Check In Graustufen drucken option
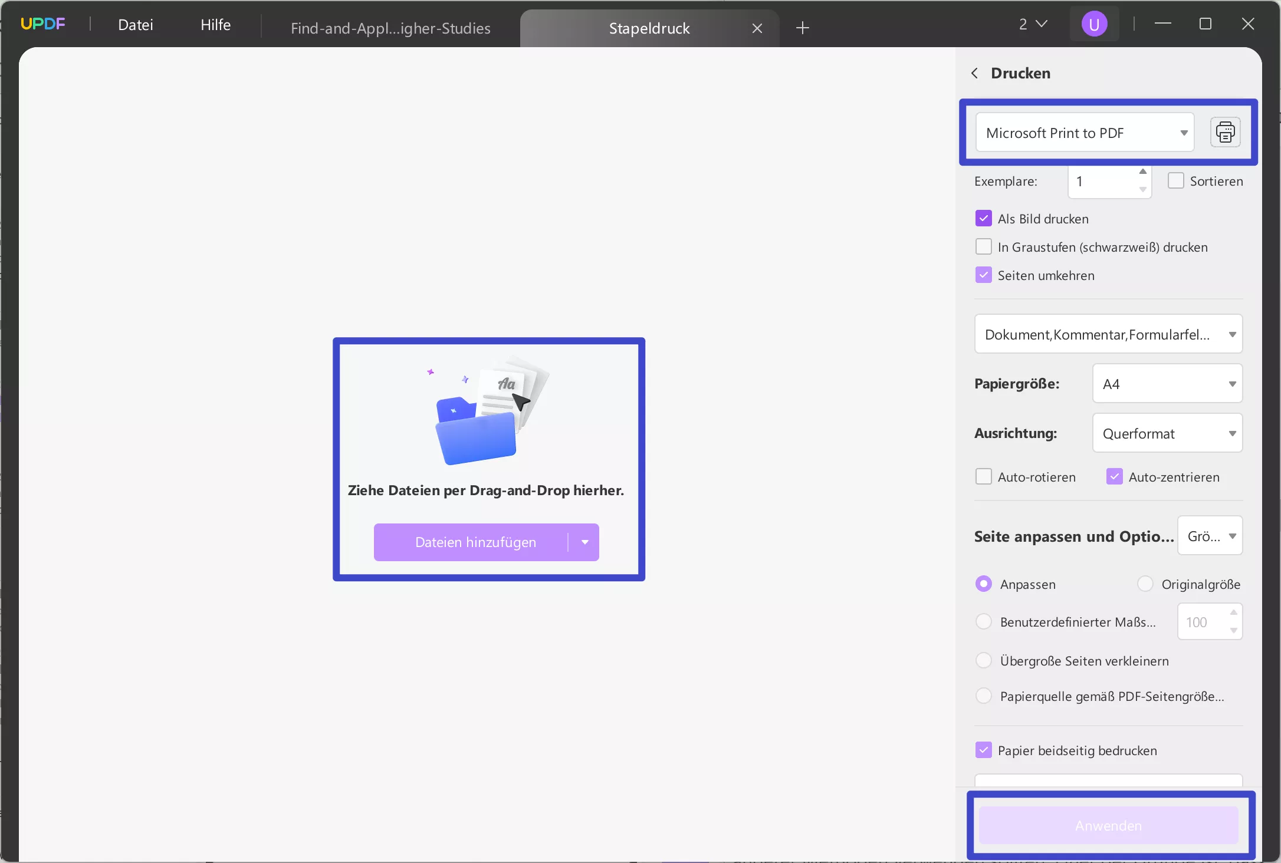Screen dimensions: 1281x863 (983, 247)
